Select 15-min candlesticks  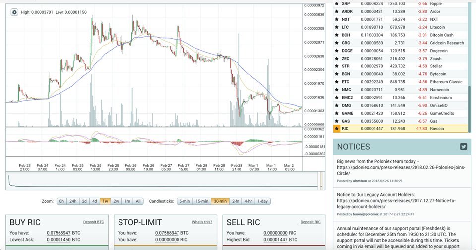point(202,201)
